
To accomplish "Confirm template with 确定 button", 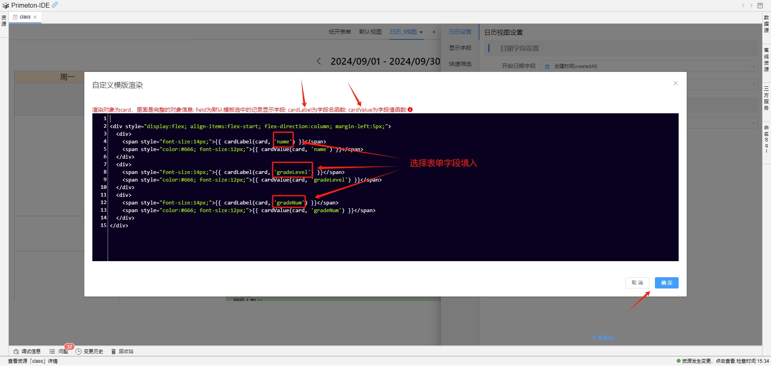I will pyautogui.click(x=666, y=283).
